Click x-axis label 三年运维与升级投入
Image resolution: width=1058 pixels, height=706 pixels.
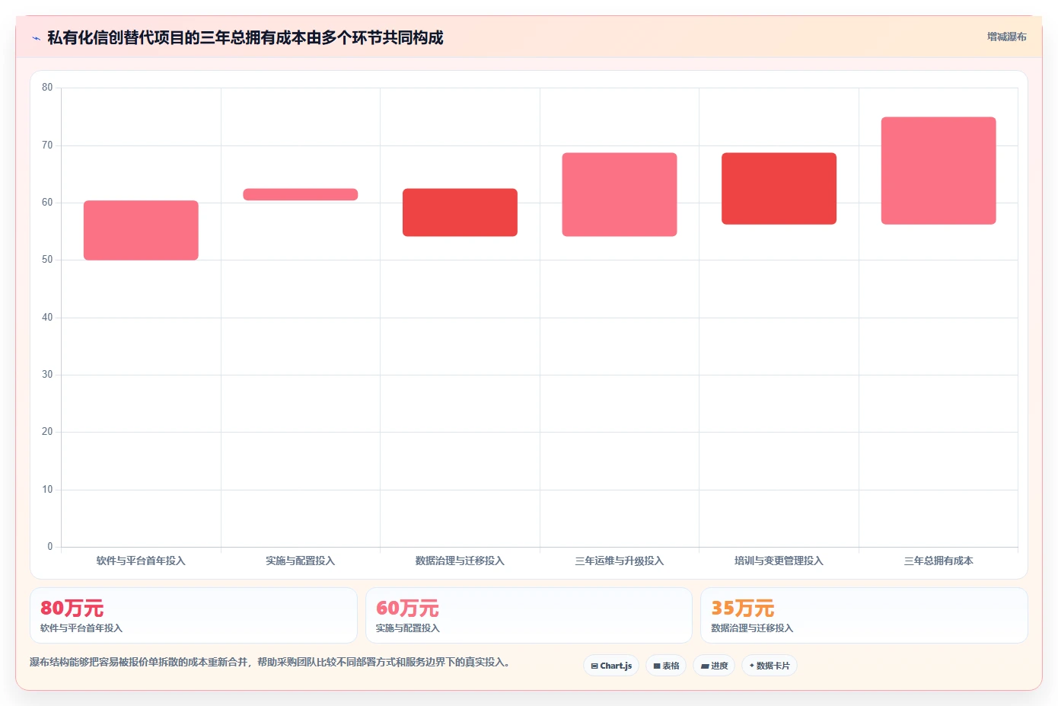pyautogui.click(x=620, y=561)
